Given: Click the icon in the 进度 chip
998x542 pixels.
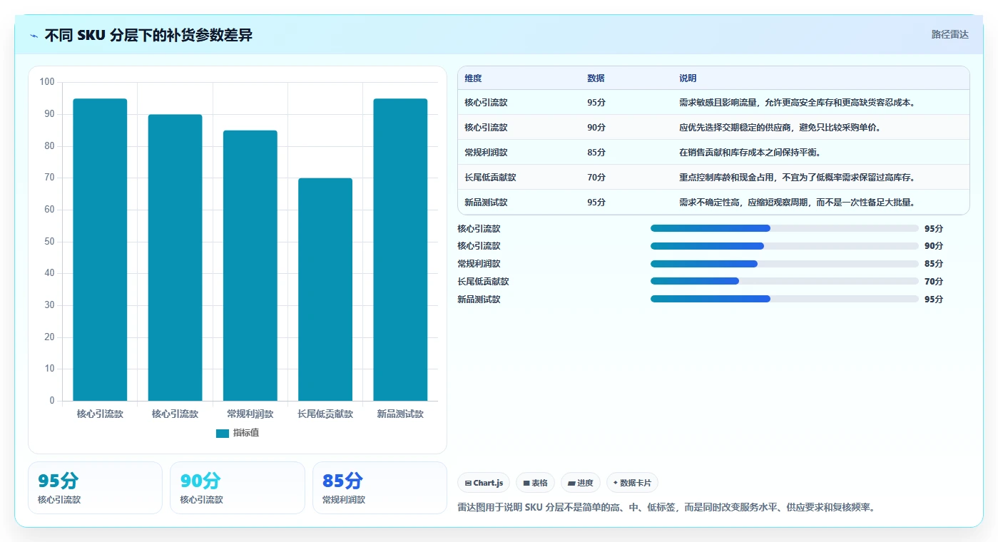Looking at the screenshot, I should pyautogui.click(x=571, y=484).
